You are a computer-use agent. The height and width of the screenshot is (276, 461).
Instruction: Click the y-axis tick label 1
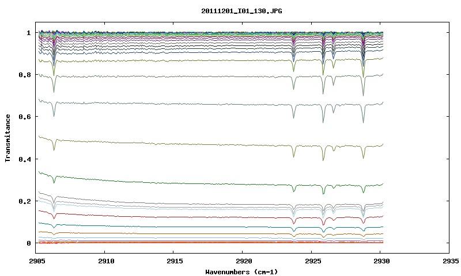click(x=28, y=33)
